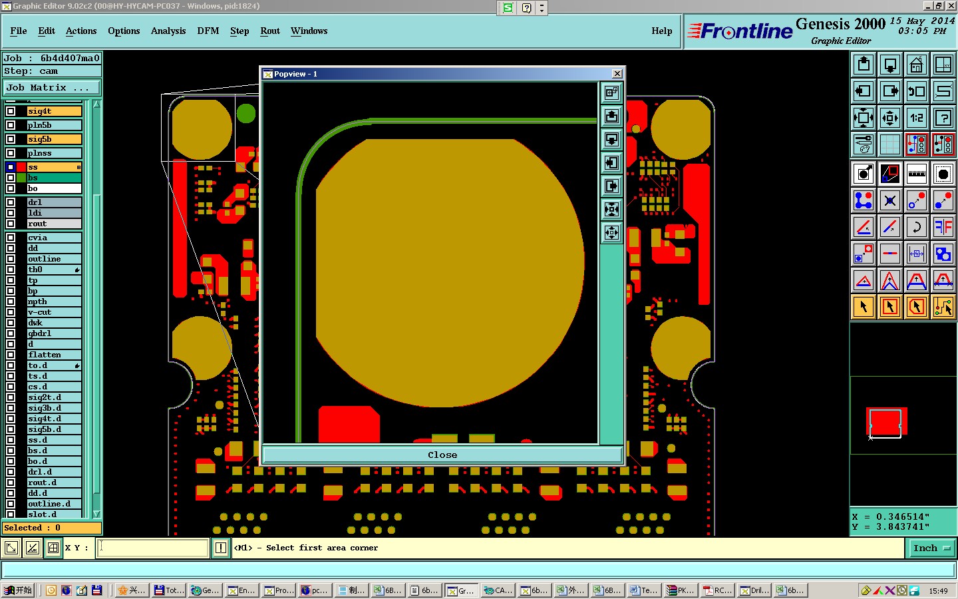Screen dimensions: 958x599
Task: Open the File menu
Action: [19, 31]
